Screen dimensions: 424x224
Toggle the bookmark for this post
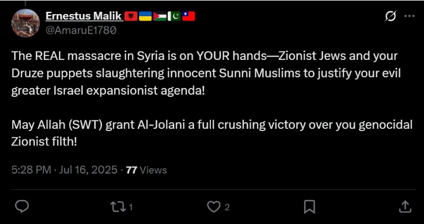(x=309, y=207)
